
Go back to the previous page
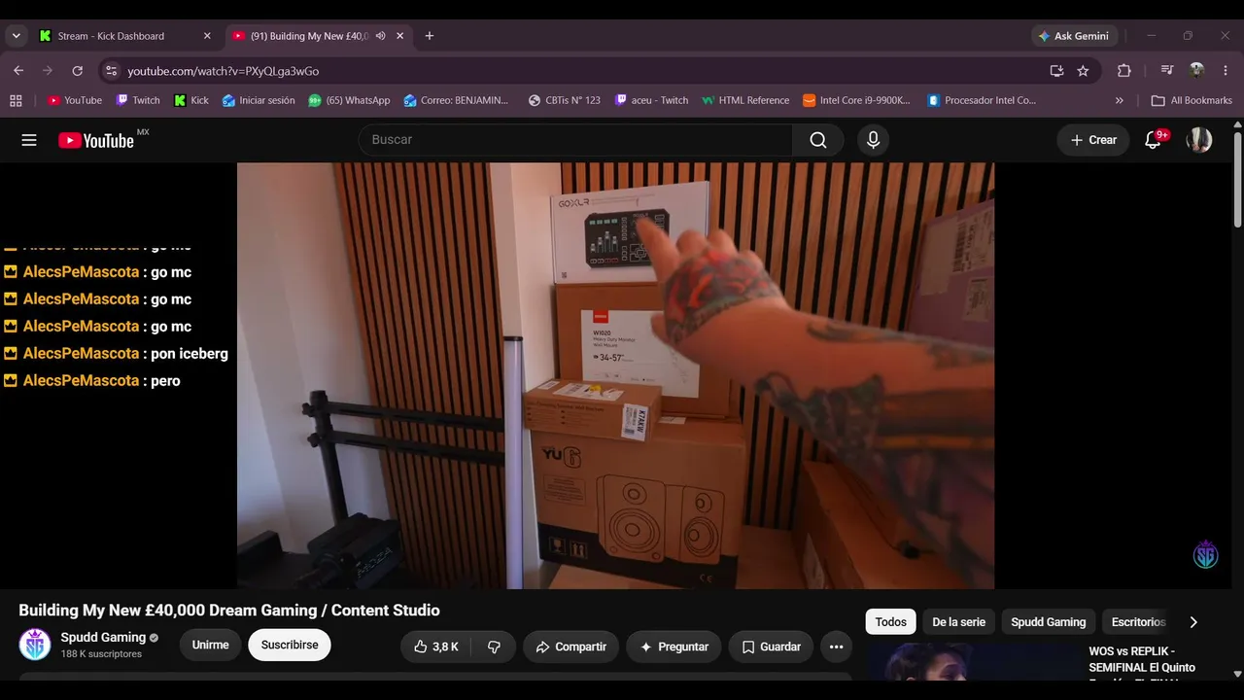[x=18, y=71]
